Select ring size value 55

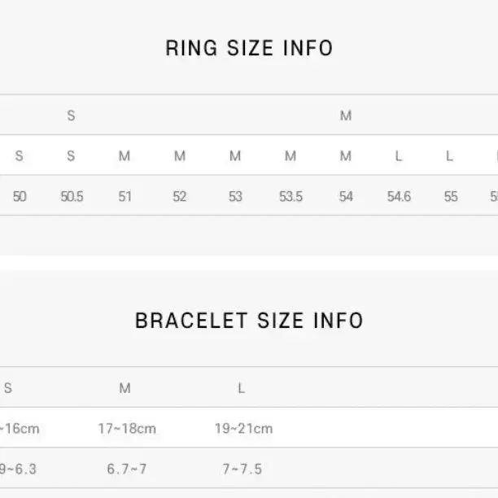tap(451, 197)
